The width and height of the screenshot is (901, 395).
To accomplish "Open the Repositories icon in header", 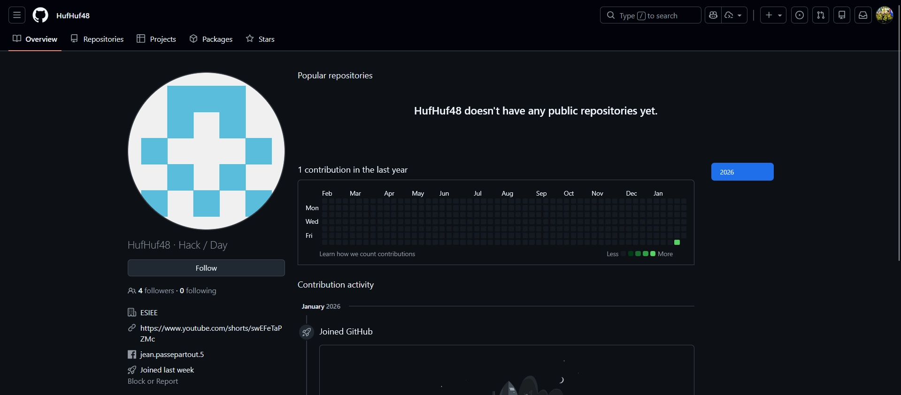I will click(842, 15).
